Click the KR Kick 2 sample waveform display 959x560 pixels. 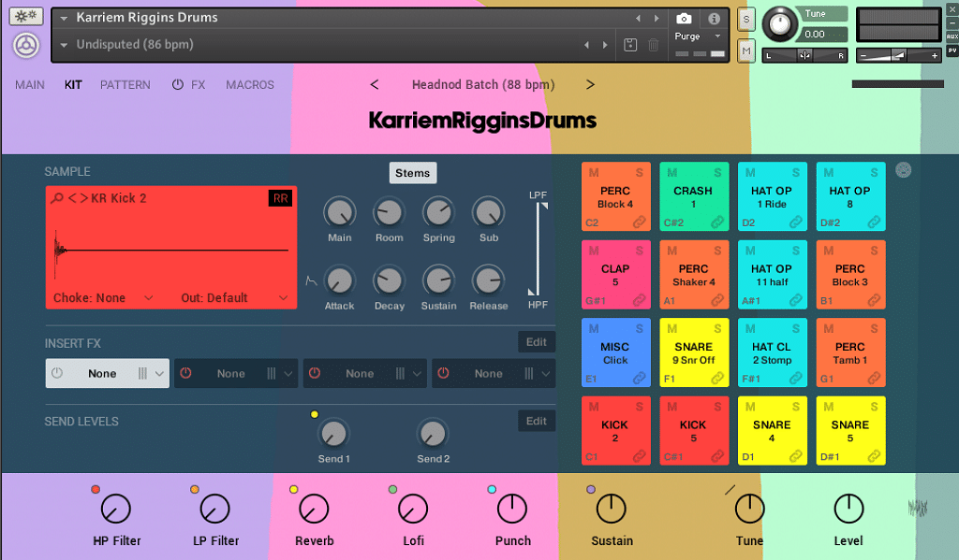[x=171, y=250]
